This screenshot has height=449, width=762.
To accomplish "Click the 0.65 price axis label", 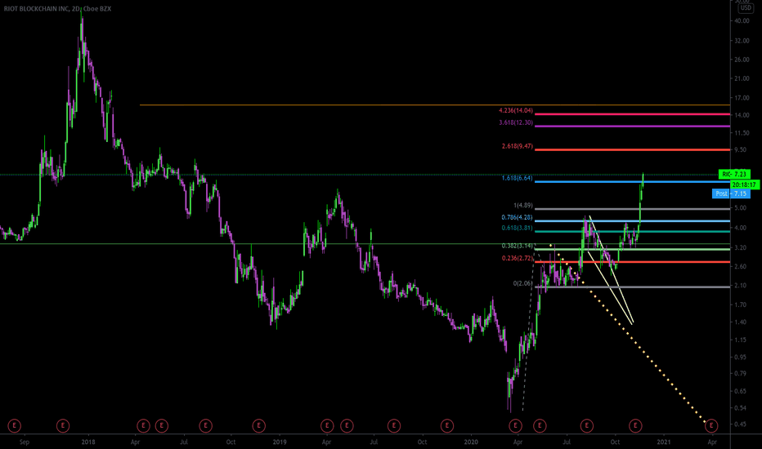I will [740, 391].
